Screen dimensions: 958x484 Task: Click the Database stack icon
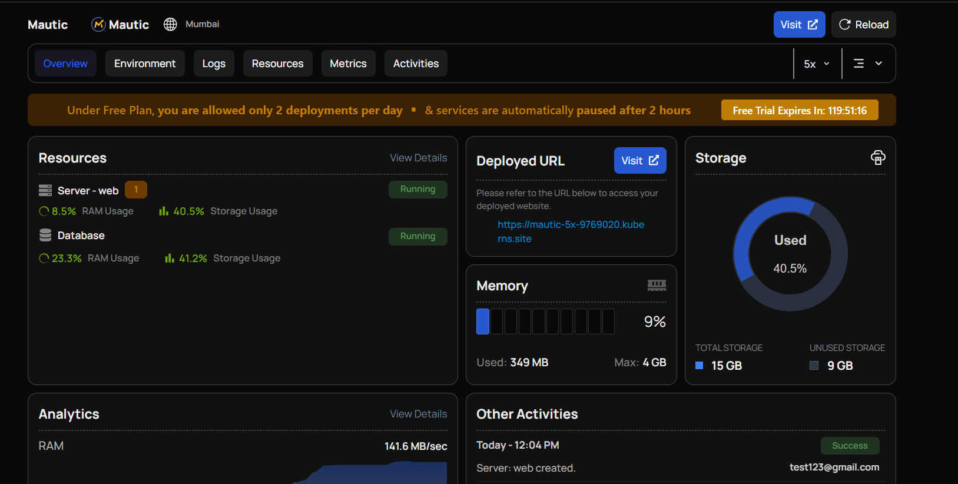coord(45,236)
